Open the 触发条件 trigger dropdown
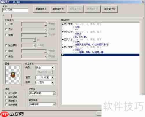145x117 pixels. [x=42, y=104]
